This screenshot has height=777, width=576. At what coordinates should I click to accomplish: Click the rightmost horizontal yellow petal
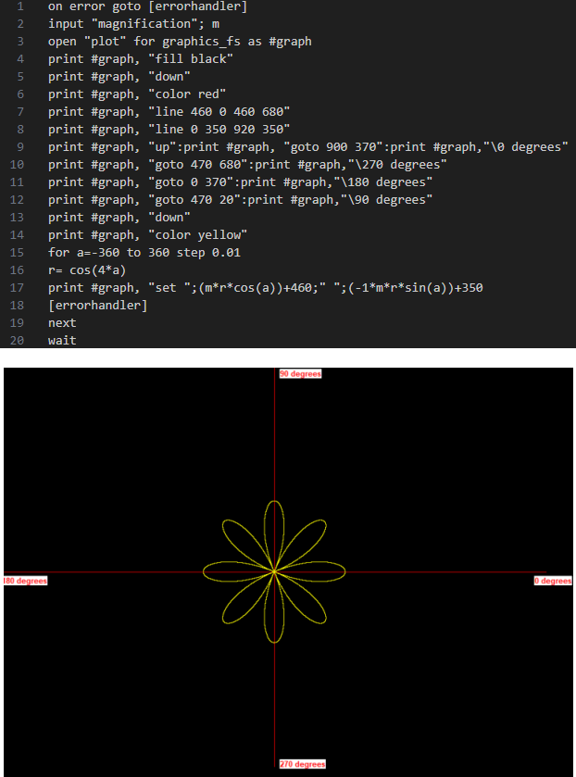pos(322,571)
